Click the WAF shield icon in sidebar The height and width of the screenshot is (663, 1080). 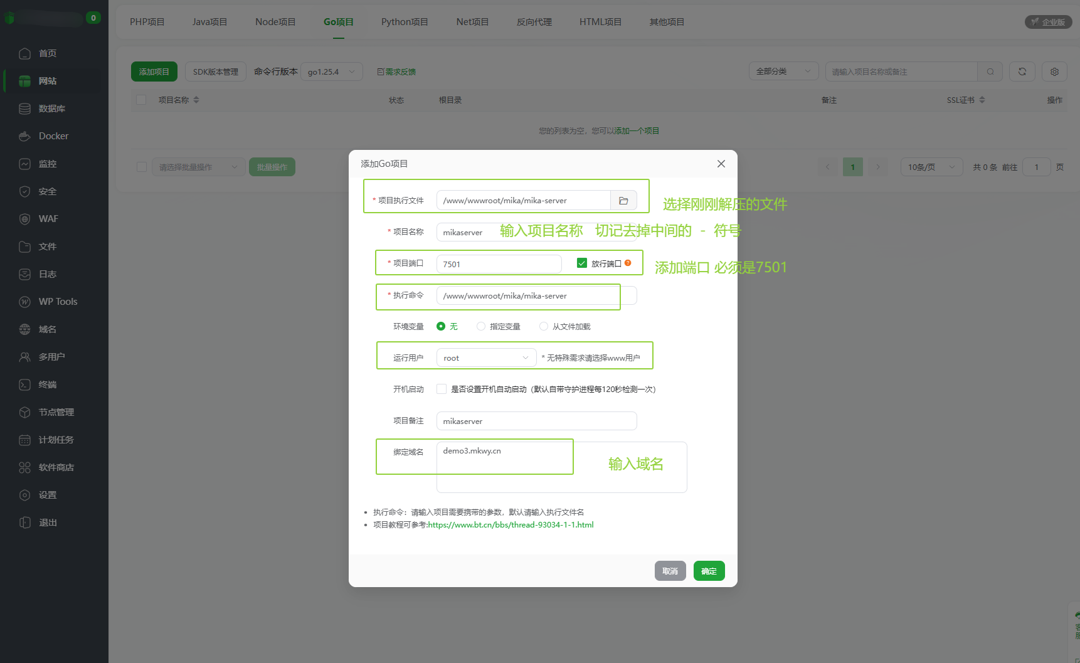point(25,219)
